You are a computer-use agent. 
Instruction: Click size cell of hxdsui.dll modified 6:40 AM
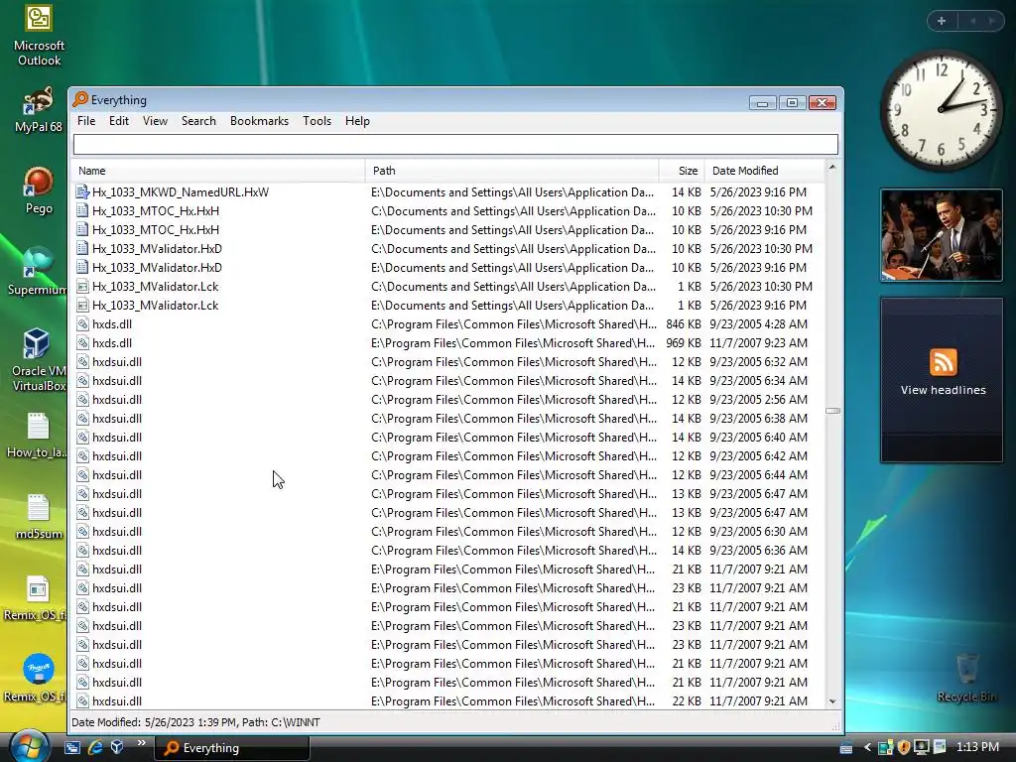pyautogui.click(x=687, y=438)
